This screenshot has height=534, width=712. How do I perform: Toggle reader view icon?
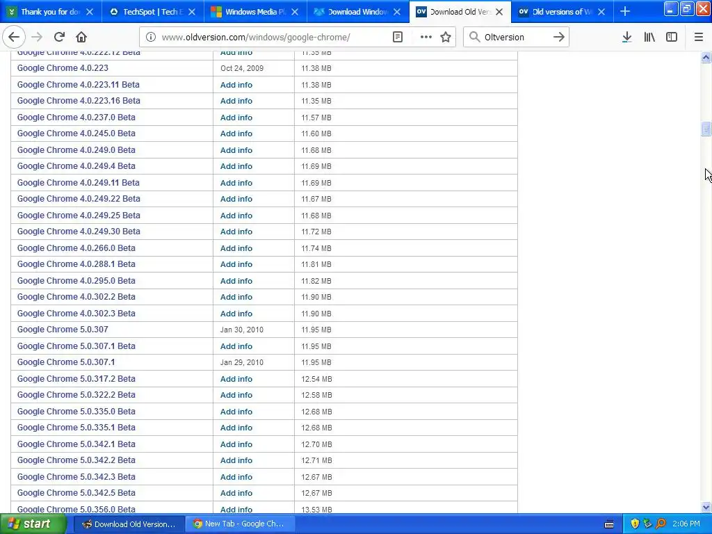point(397,38)
